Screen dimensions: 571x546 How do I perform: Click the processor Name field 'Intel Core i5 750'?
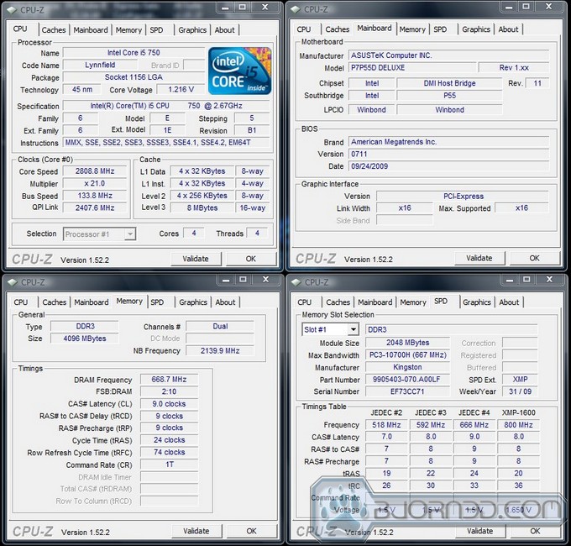point(134,53)
